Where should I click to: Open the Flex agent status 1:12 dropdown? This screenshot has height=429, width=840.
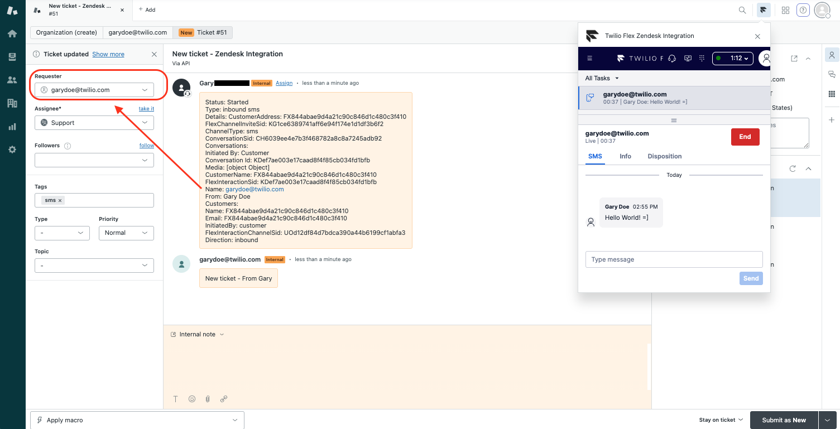(x=733, y=58)
